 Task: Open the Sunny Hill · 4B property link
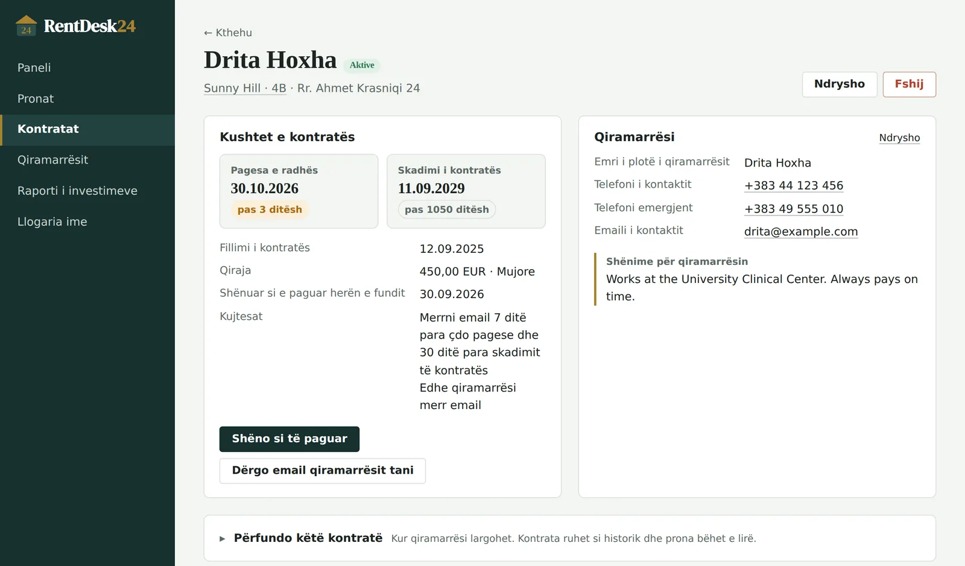(245, 88)
